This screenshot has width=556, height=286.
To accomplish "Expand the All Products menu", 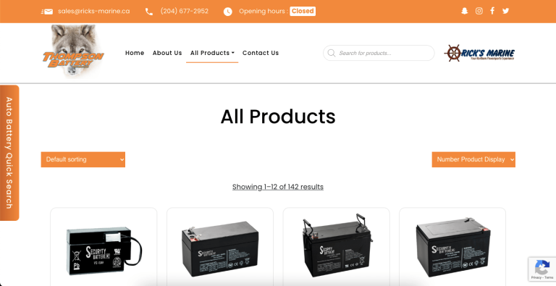I will click(212, 53).
